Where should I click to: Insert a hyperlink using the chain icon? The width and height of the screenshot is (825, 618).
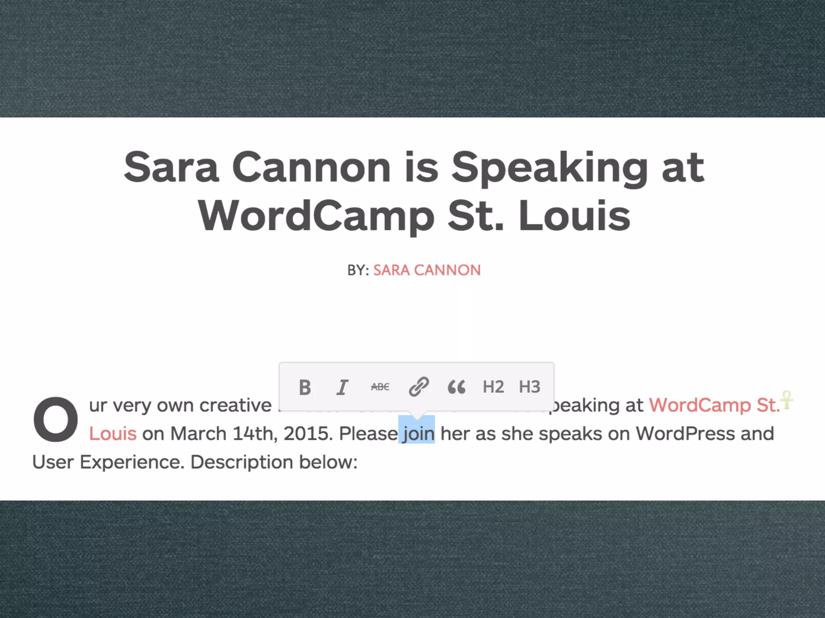tap(419, 387)
